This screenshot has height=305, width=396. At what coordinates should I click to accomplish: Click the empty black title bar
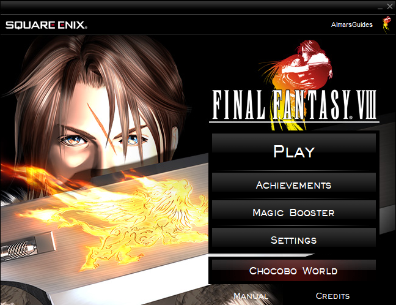(188, 7)
